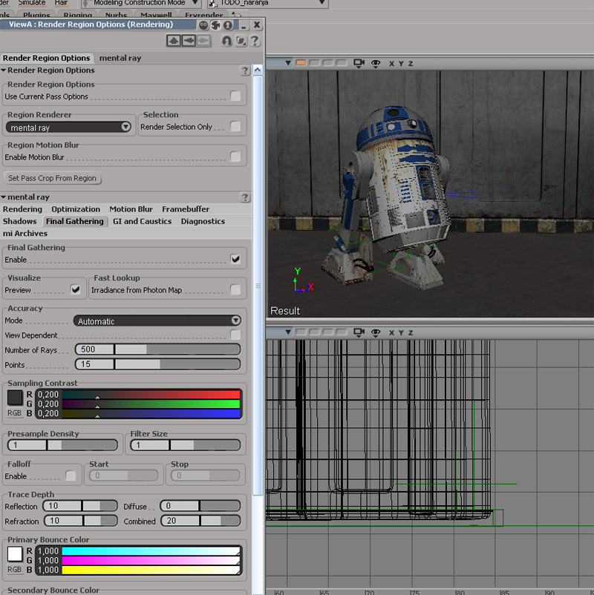Click the Primary Bounce Color white swatch
Screen dimensions: 594x595
click(15, 554)
